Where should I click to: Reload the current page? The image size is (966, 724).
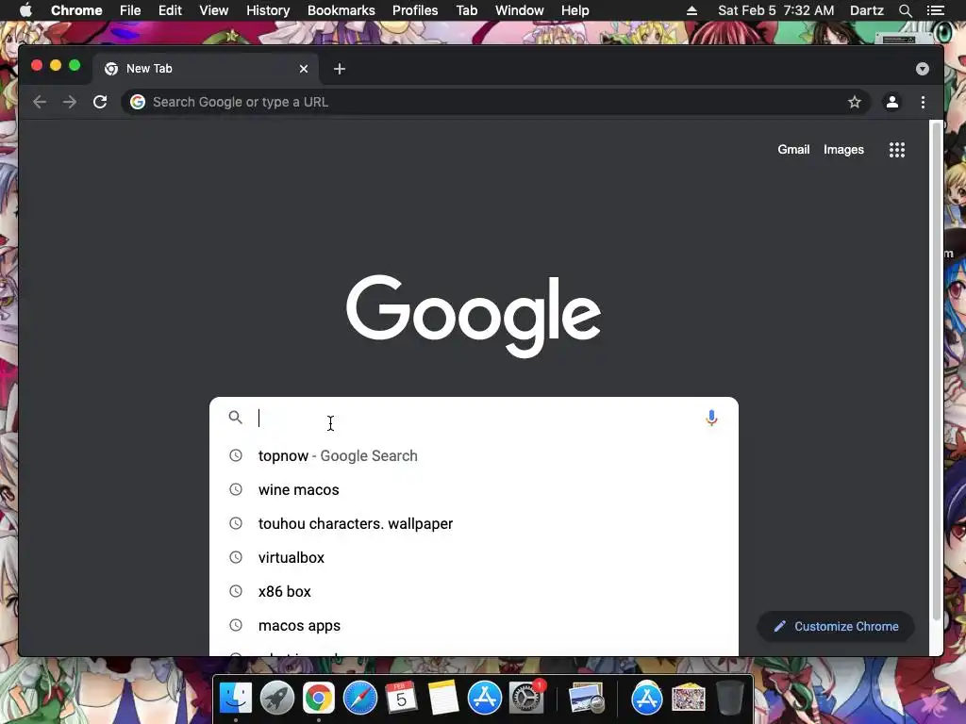click(100, 102)
